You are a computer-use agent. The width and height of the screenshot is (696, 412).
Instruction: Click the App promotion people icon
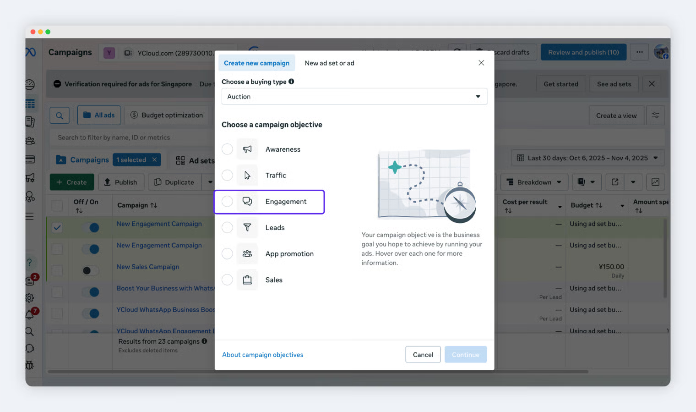tap(247, 254)
